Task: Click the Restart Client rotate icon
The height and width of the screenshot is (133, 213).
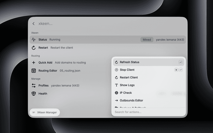Action: (116, 77)
